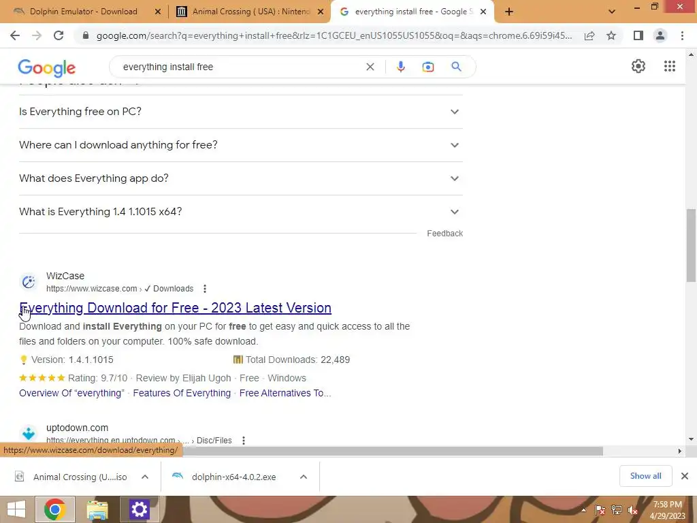Image resolution: width=697 pixels, height=523 pixels.
Task: Open options for dolphin-x64-4.0.2.exe download
Action: coord(303,477)
